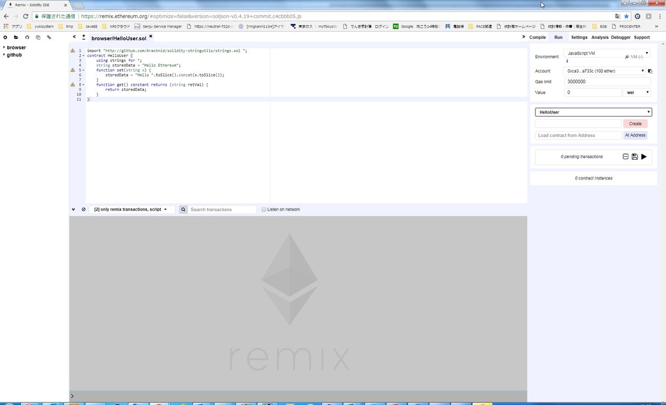
Task: Open the Support tab
Action: point(642,37)
